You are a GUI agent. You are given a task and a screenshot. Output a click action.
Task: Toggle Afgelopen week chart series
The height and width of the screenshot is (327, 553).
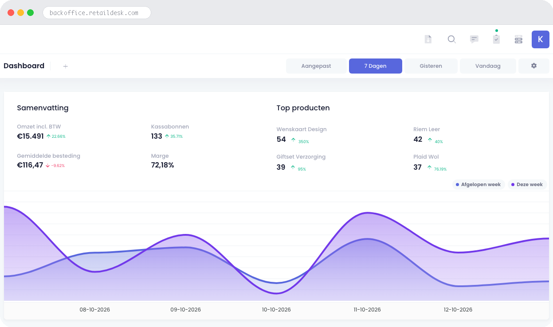pos(478,184)
